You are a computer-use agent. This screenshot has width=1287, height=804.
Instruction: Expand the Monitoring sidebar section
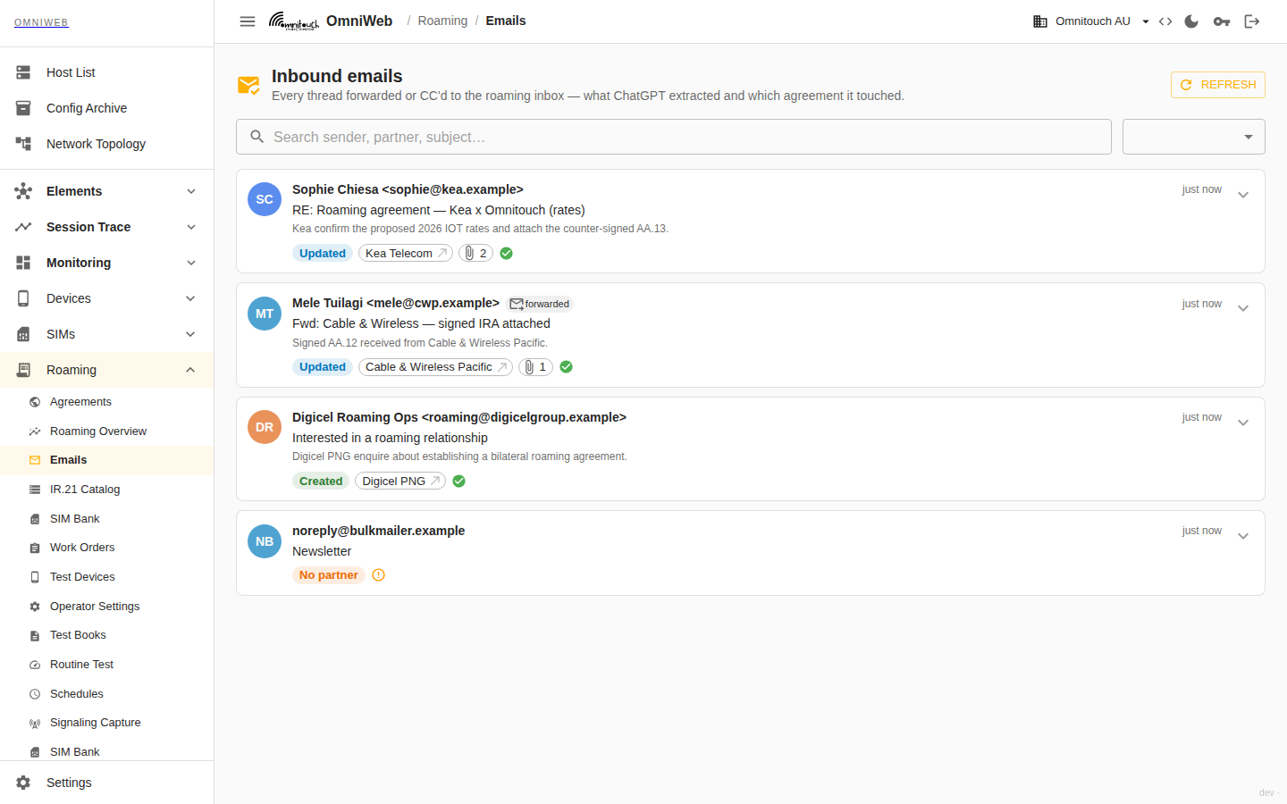click(x=107, y=263)
